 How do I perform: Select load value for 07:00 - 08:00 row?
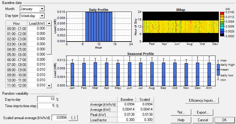pos(36,64)
